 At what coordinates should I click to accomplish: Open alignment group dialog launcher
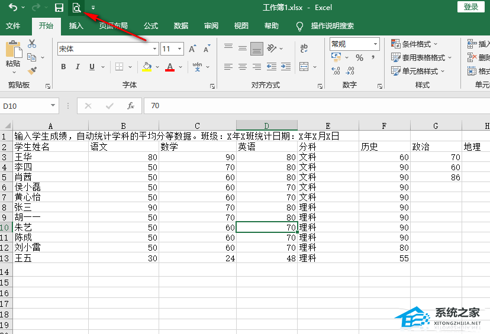320,86
